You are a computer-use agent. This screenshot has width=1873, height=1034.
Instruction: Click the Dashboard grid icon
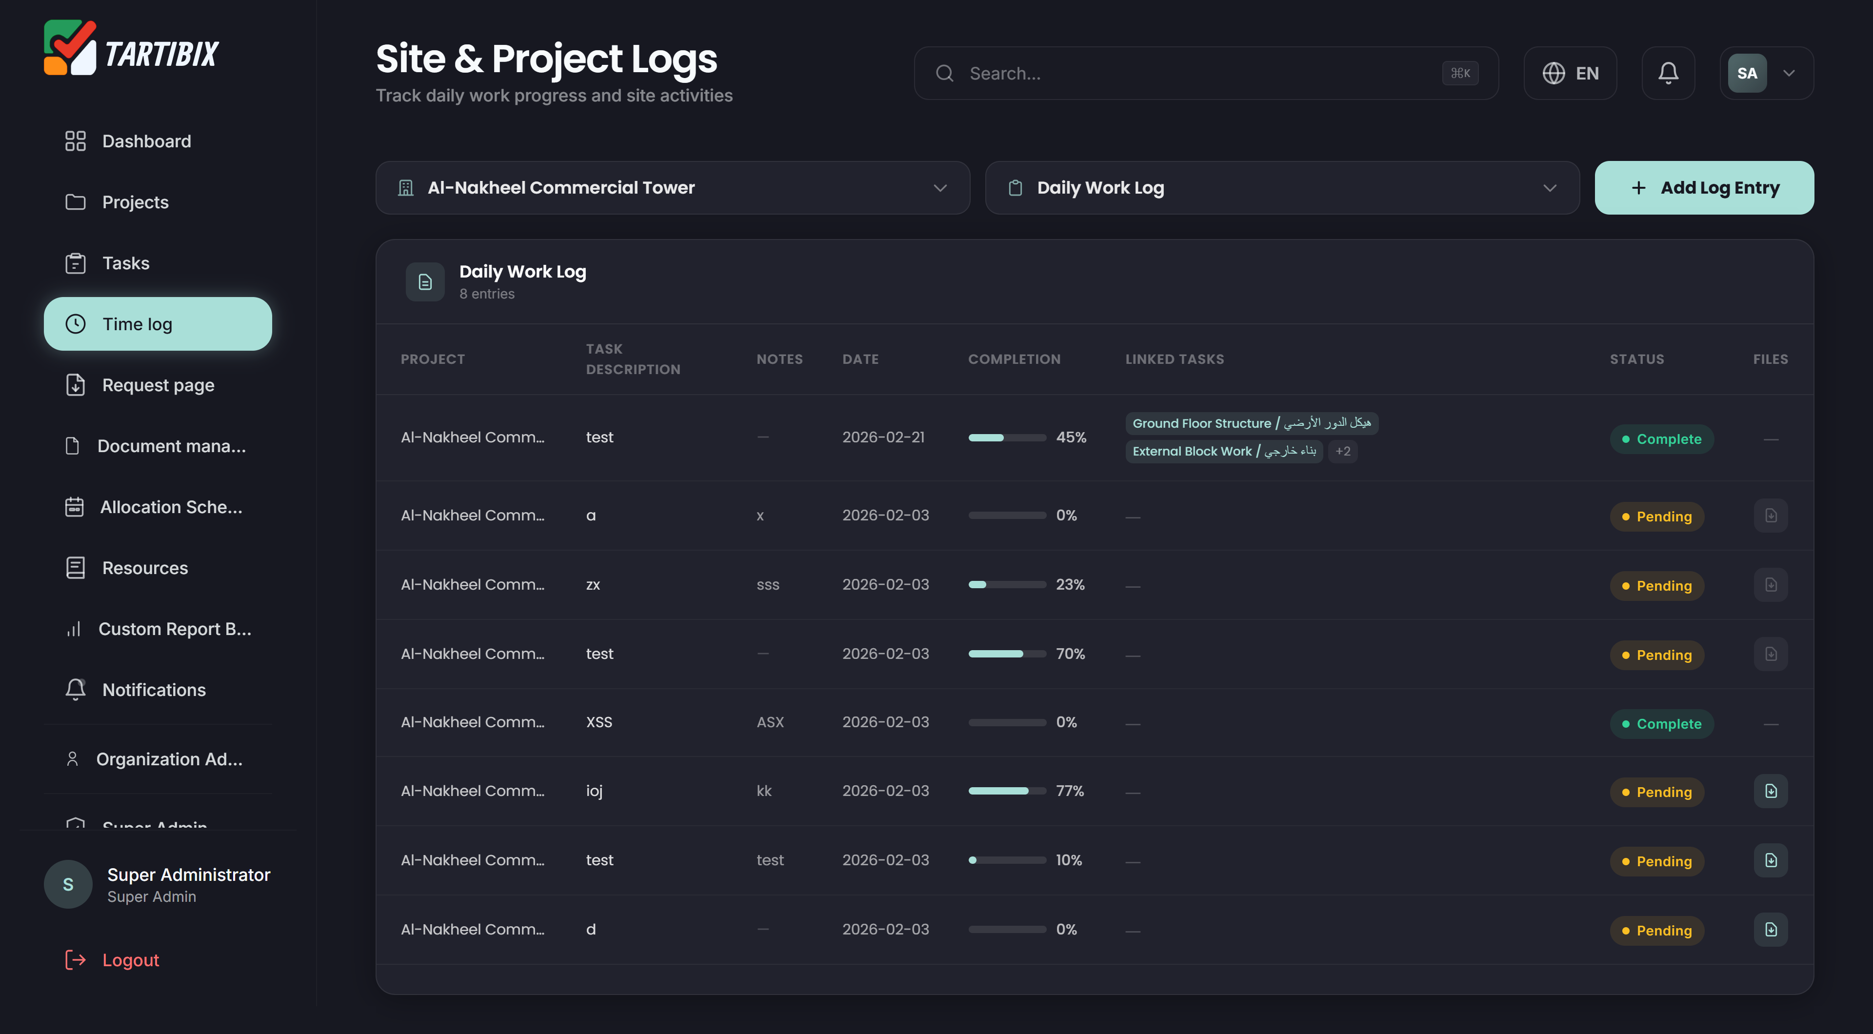click(75, 141)
